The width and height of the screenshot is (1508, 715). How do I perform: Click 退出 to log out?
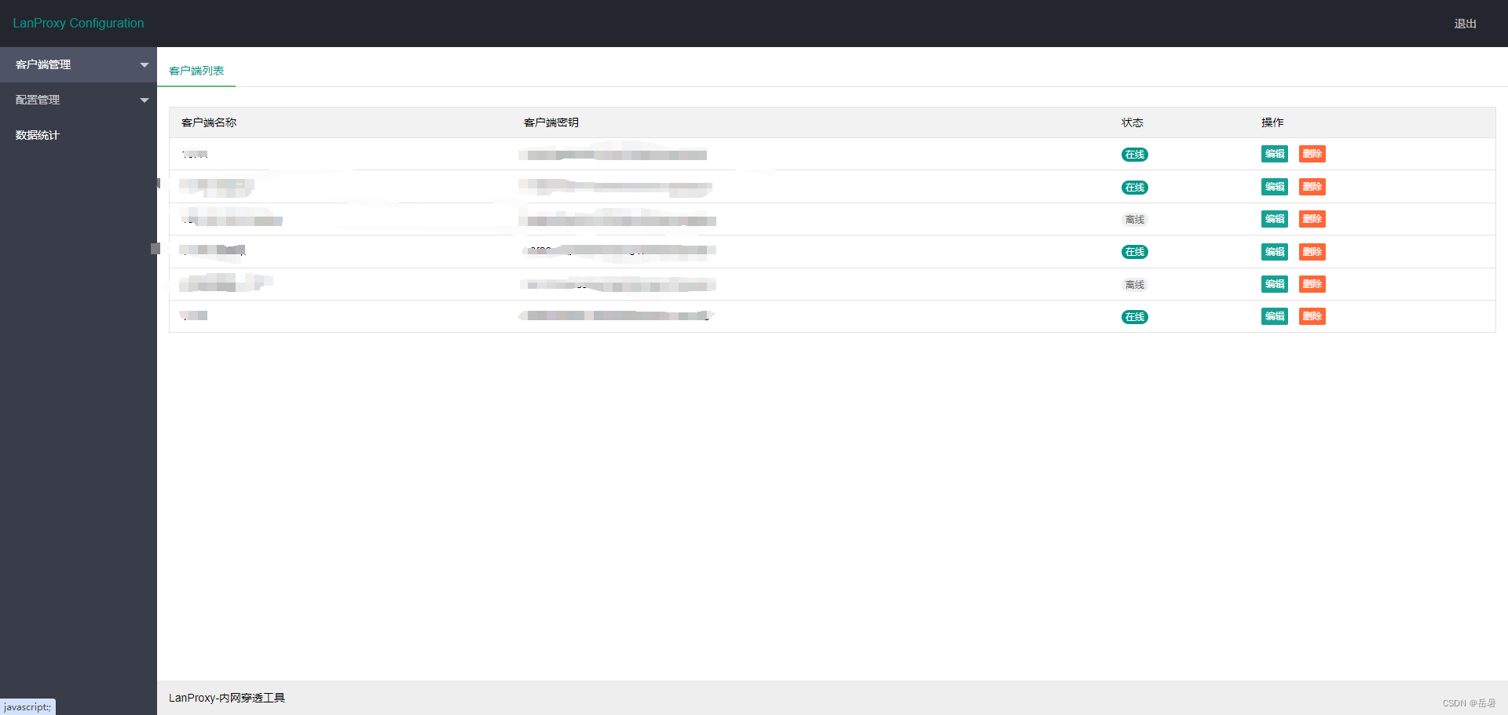(x=1466, y=24)
